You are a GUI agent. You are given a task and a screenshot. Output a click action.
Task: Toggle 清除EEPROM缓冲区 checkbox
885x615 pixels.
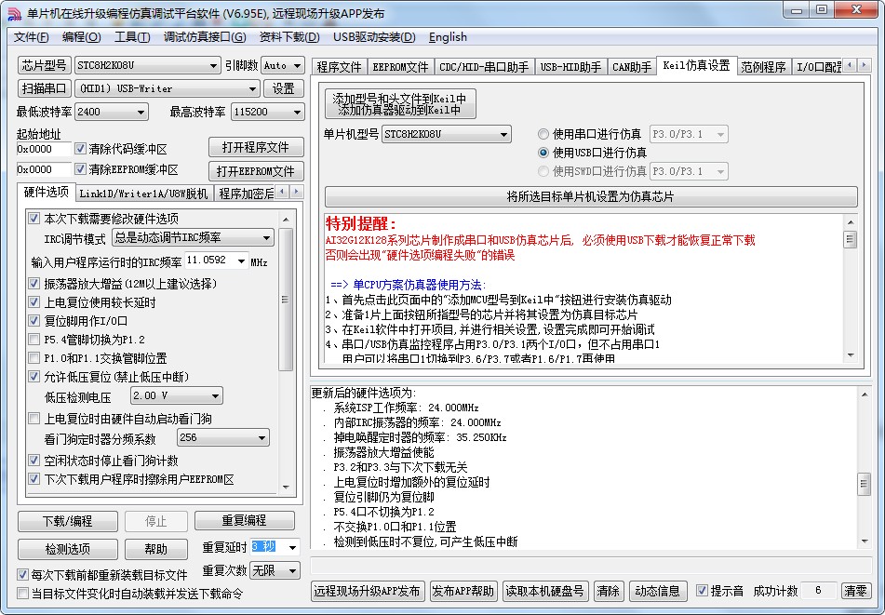[80, 169]
